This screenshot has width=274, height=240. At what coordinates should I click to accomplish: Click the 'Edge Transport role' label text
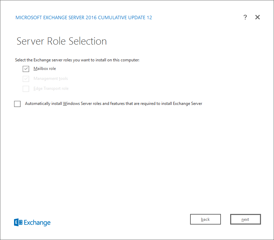tap(51, 88)
